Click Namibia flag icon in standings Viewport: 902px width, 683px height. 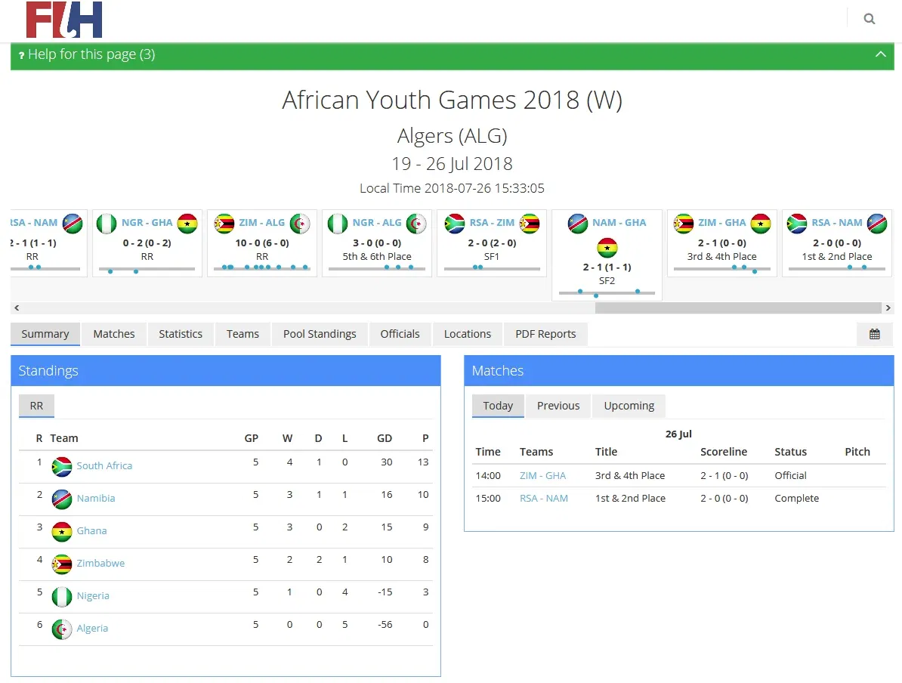62,499
